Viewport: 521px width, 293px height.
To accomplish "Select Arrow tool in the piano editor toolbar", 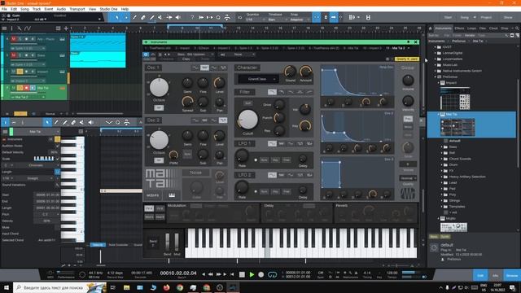I will pyautogui.click(x=47, y=123).
